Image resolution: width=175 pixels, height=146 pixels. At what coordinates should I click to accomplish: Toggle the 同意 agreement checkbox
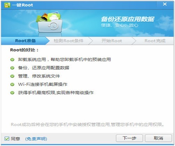(x=7, y=139)
